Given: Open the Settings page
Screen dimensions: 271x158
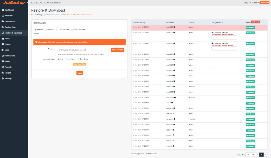Looking at the screenshot, I should 9,78.
